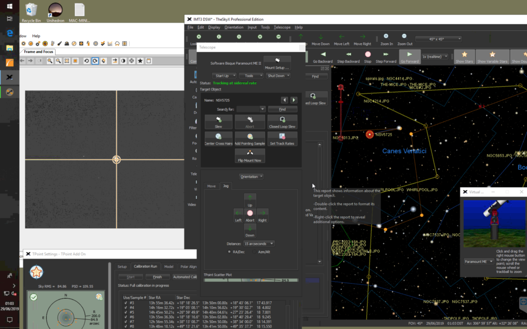Click zoom-in magnifier in Frame and Focus toolbar
The image size is (527, 329).
pos(50,61)
